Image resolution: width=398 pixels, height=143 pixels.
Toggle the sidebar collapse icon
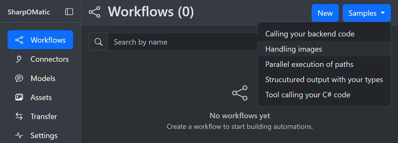pos(69,12)
